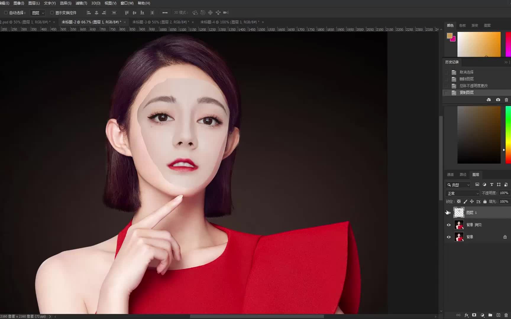Open the 帮助(H) menu

coord(144,3)
